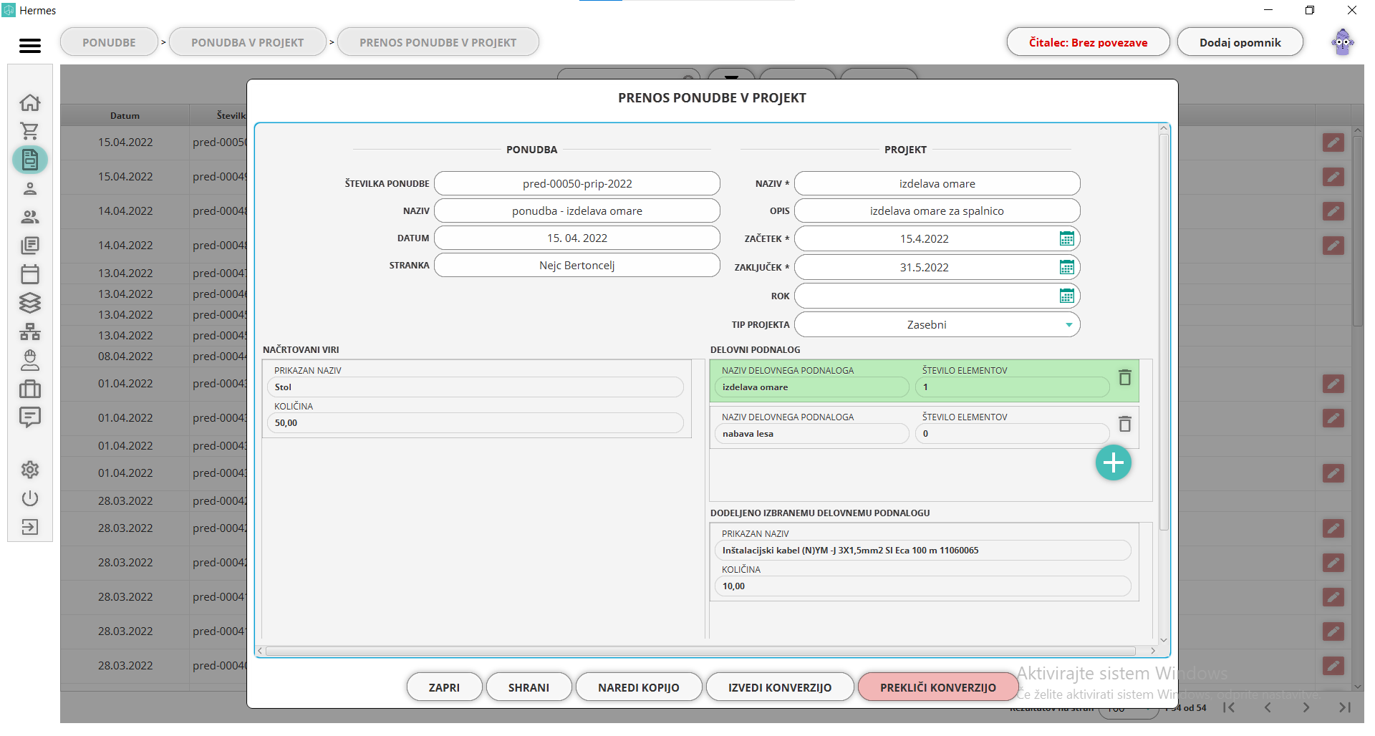Open calendar picker for ZAČETEK
Image resolution: width=1375 pixels, height=736 pixels.
(1066, 238)
